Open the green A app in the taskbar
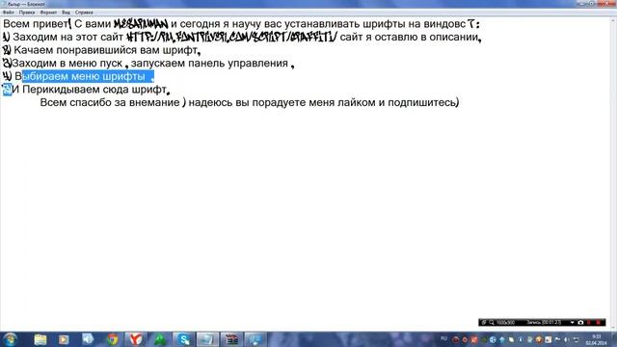 pyautogui.click(x=160, y=339)
